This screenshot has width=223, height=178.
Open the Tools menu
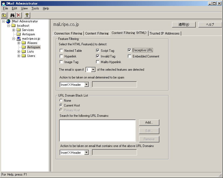click(x=35, y=8)
